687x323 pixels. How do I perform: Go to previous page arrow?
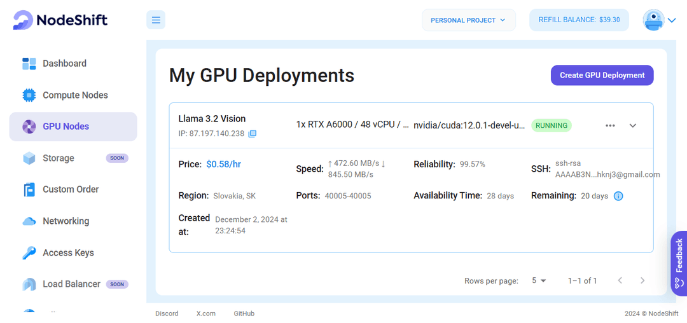(x=620, y=280)
